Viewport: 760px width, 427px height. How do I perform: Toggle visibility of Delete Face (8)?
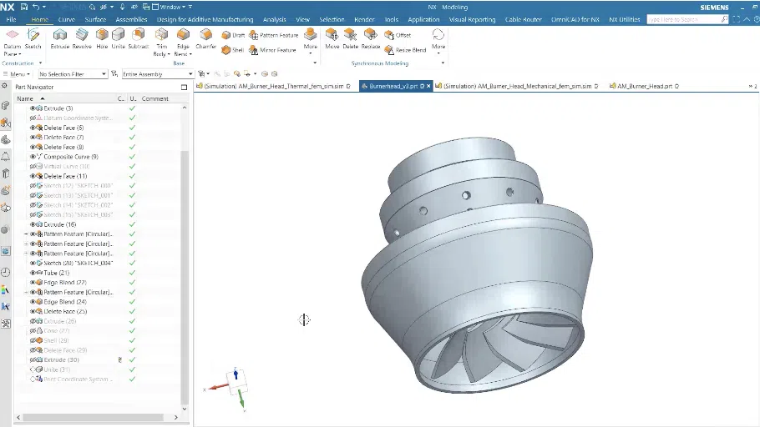[x=33, y=147]
